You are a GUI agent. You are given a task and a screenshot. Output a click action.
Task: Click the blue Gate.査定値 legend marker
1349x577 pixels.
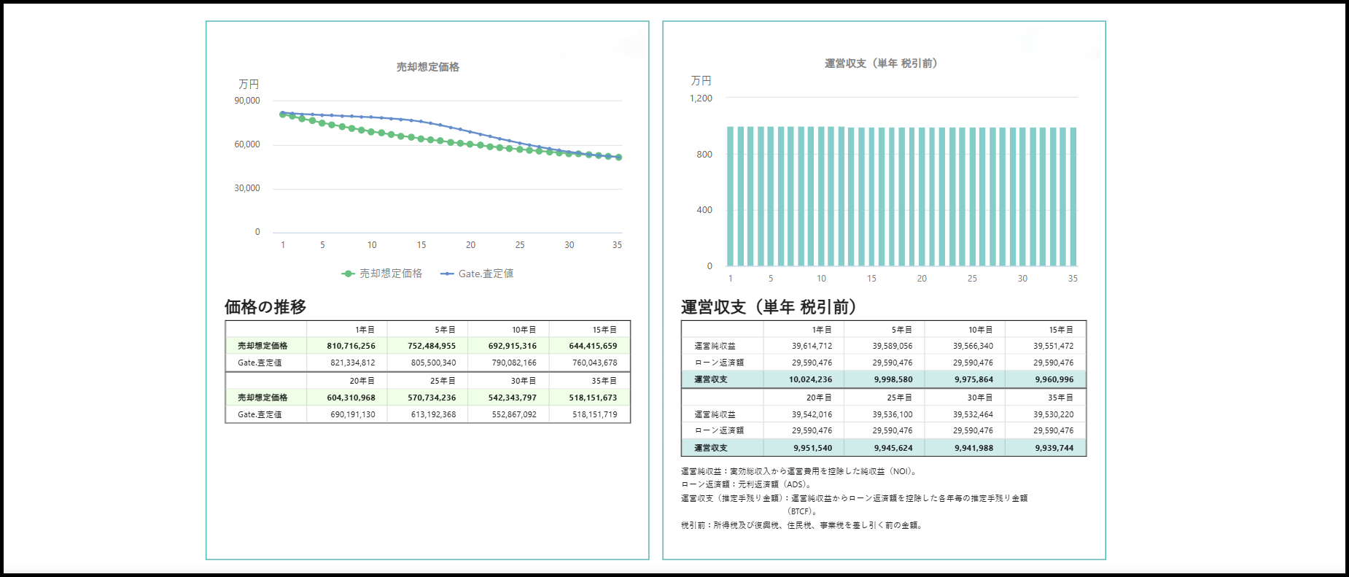click(447, 274)
